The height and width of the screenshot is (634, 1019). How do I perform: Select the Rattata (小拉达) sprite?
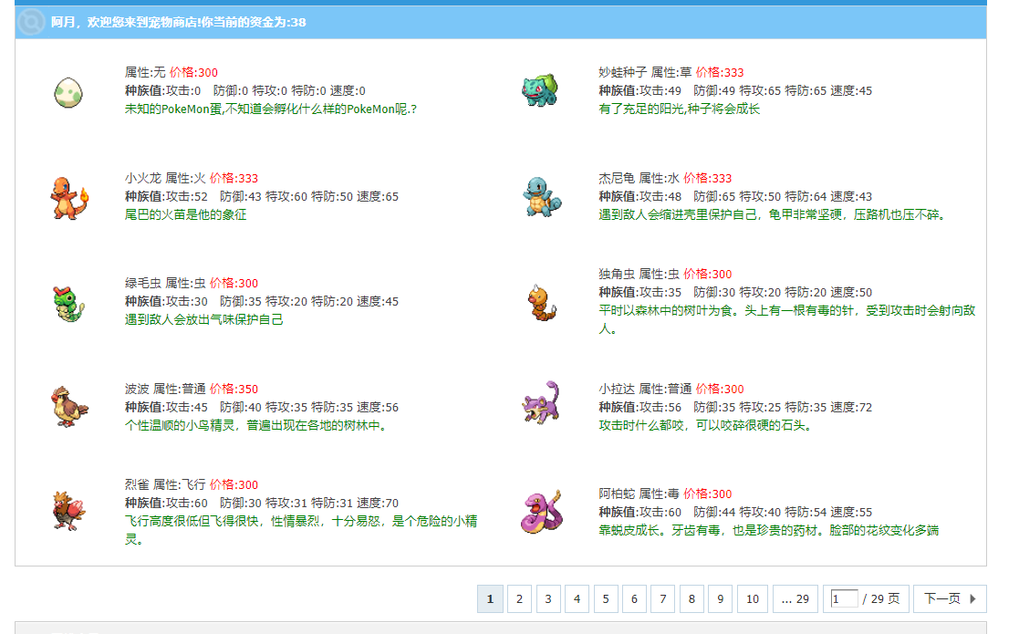coord(541,402)
